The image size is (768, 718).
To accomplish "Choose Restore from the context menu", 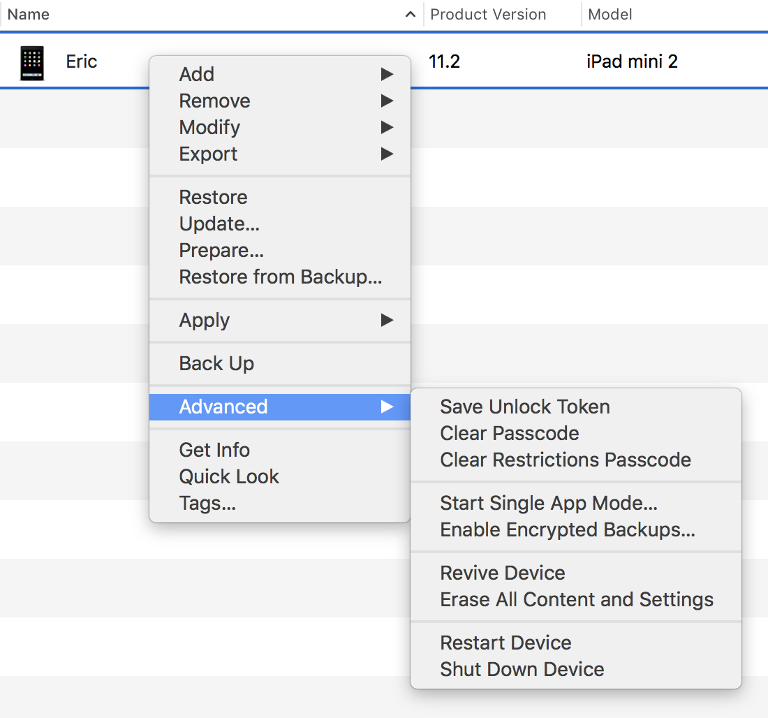I will click(x=280, y=198).
